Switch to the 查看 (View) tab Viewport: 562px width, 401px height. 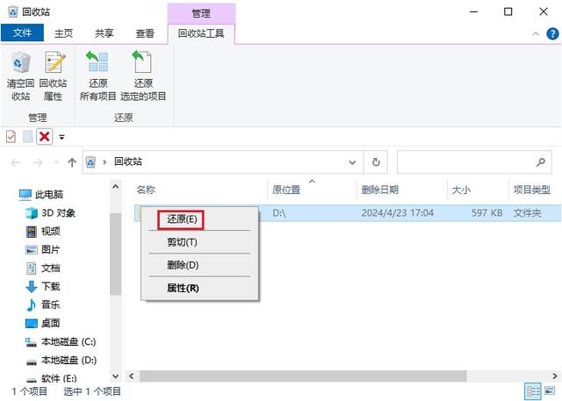(x=145, y=33)
